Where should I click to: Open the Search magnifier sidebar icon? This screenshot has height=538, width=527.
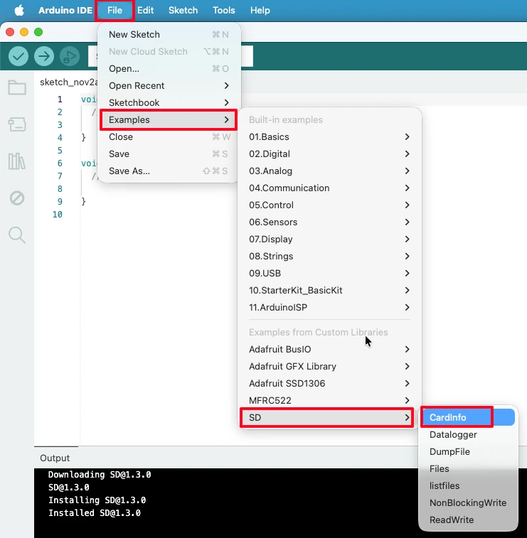coord(17,235)
